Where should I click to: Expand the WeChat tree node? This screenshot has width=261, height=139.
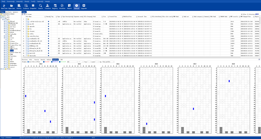(x=4, y=62)
